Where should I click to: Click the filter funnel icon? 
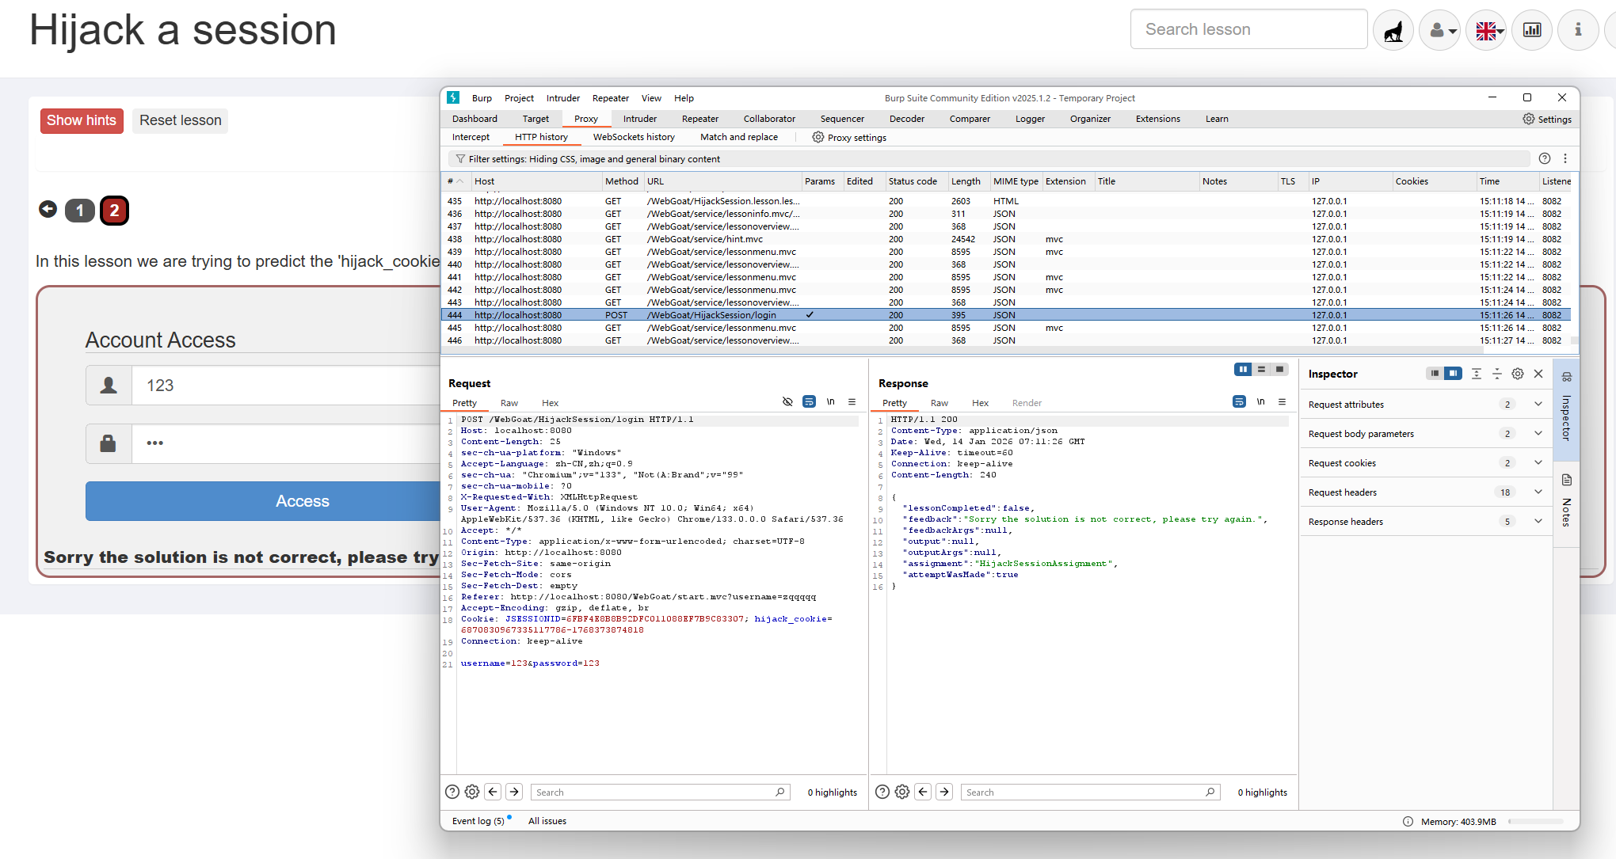[460, 159]
